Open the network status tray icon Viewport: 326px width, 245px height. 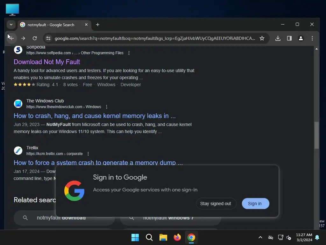[x=281, y=237]
